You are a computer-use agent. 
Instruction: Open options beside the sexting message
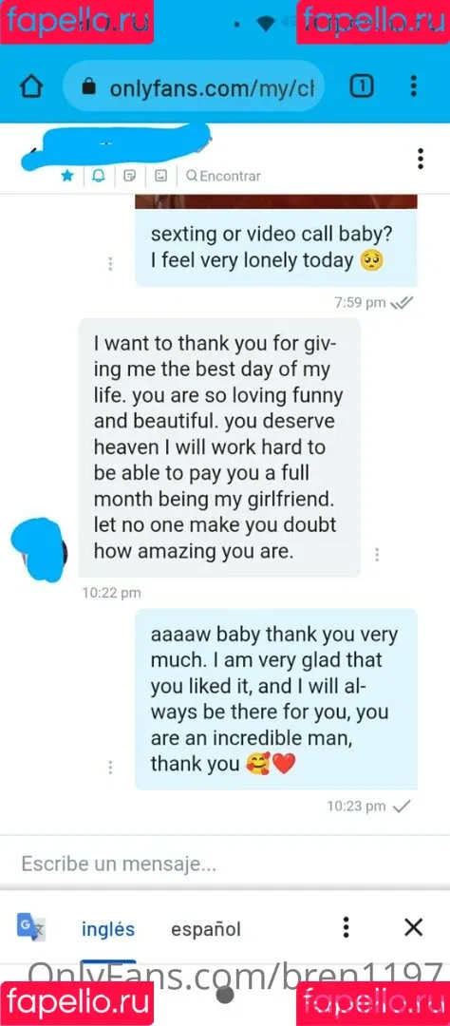click(110, 264)
